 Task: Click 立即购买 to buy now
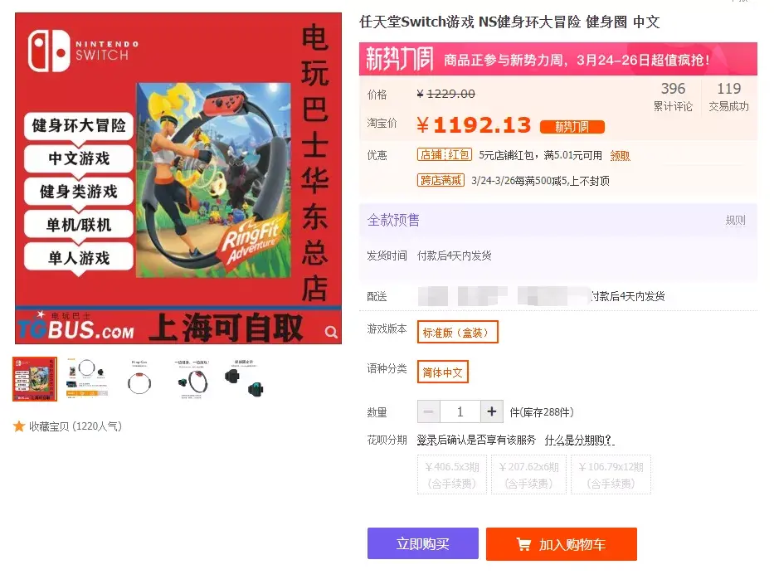[422, 543]
